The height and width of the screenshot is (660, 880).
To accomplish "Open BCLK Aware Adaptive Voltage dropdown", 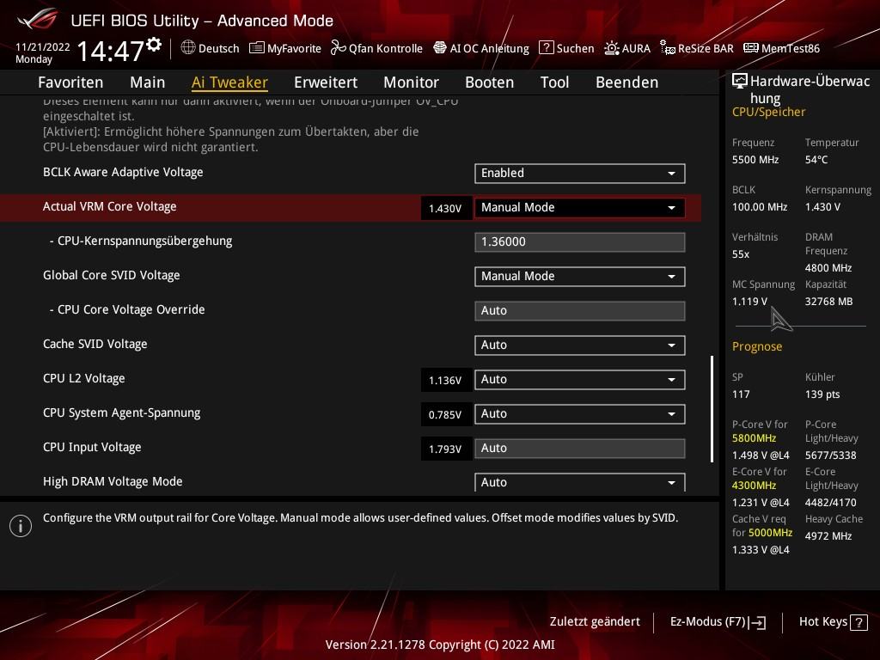I will 580,174.
